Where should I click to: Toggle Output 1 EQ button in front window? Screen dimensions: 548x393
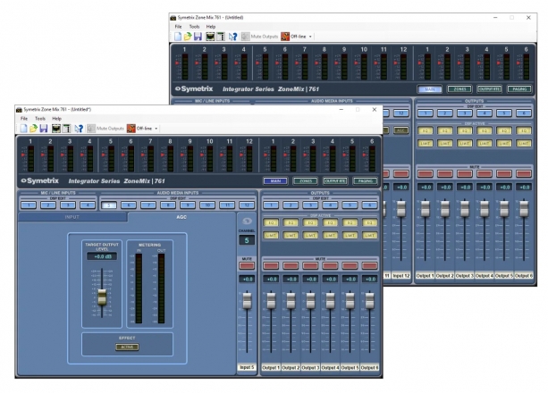pyautogui.click(x=271, y=222)
